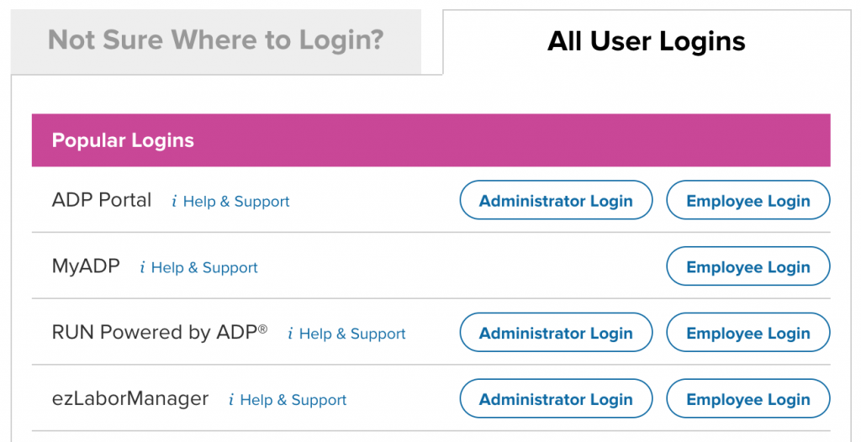Open Administrator Login for ezLaborManager
This screenshot has height=442, width=861.
(x=556, y=398)
